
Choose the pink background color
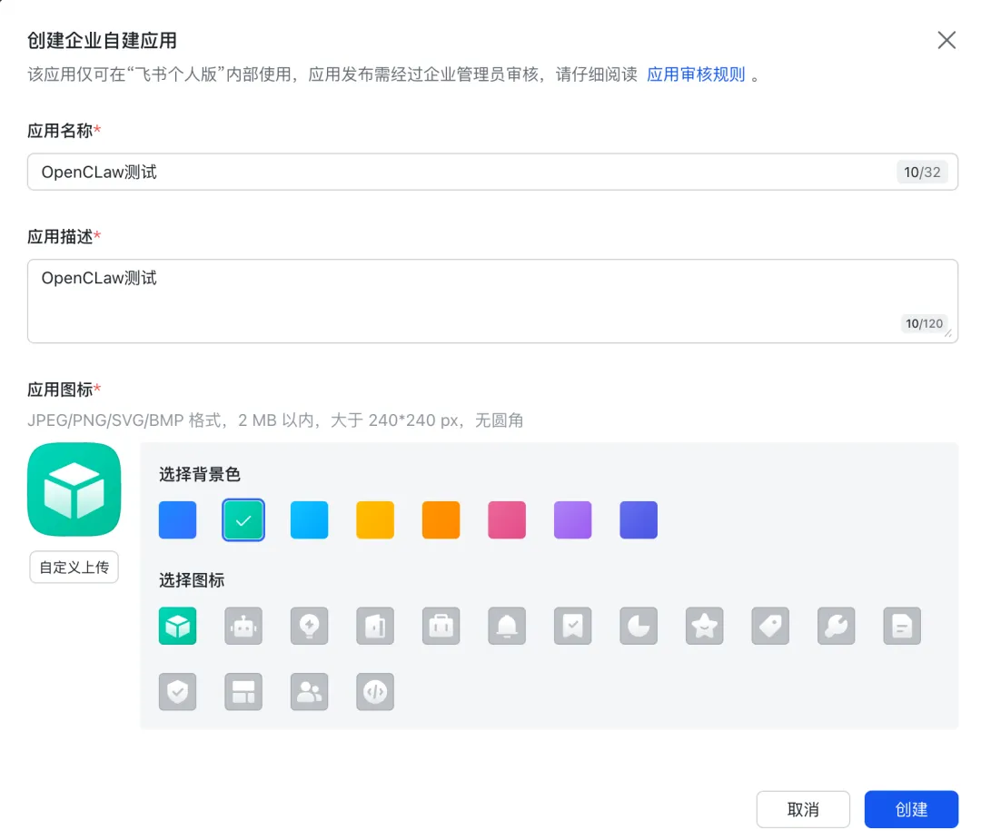507,520
